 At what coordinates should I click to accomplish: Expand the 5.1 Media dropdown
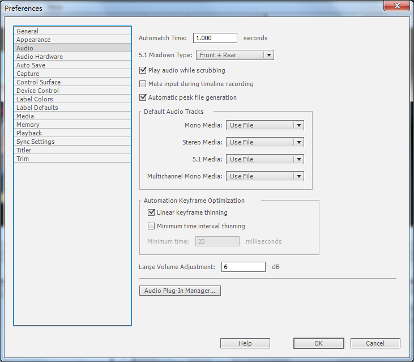pos(265,159)
